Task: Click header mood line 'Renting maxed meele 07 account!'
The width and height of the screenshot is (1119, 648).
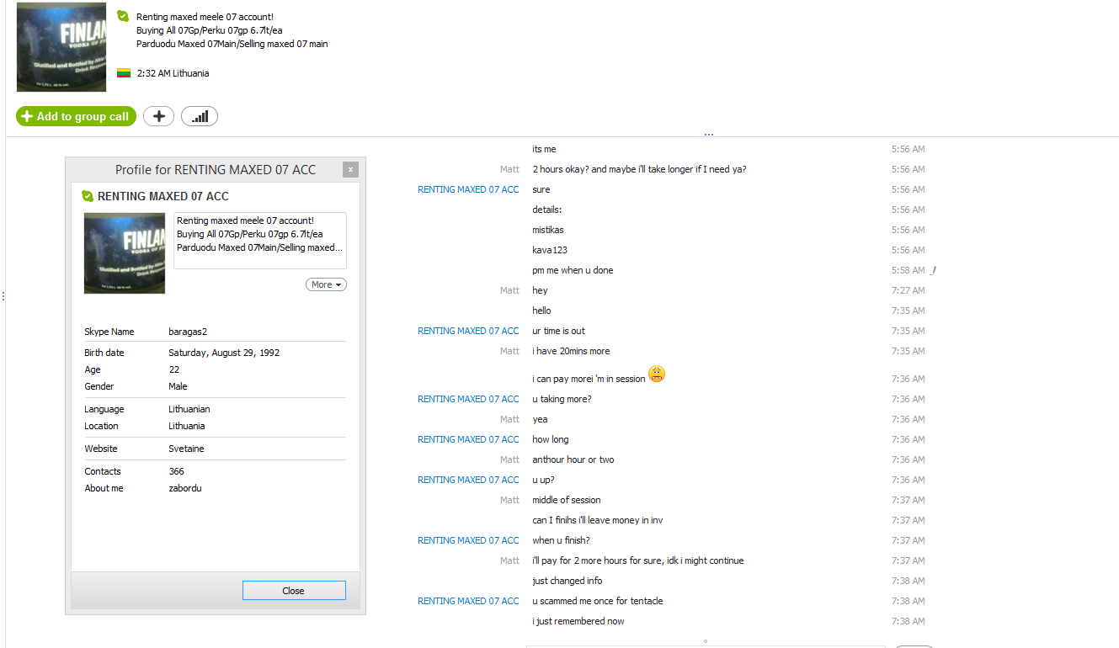Action: pos(205,17)
